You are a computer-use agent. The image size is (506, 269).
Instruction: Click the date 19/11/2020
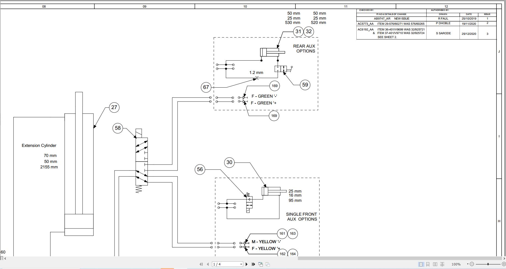click(x=469, y=24)
